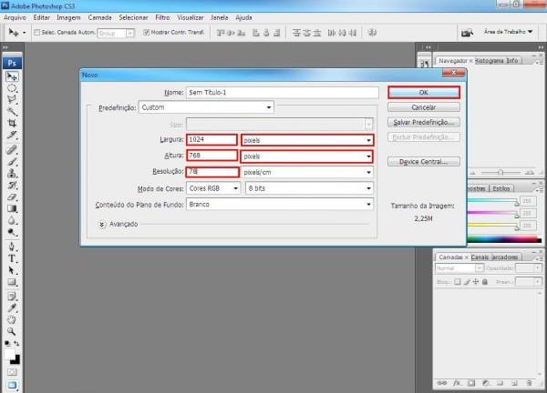The width and height of the screenshot is (547, 393).
Task: Open the Modo de Cores dropdown
Action: point(213,188)
